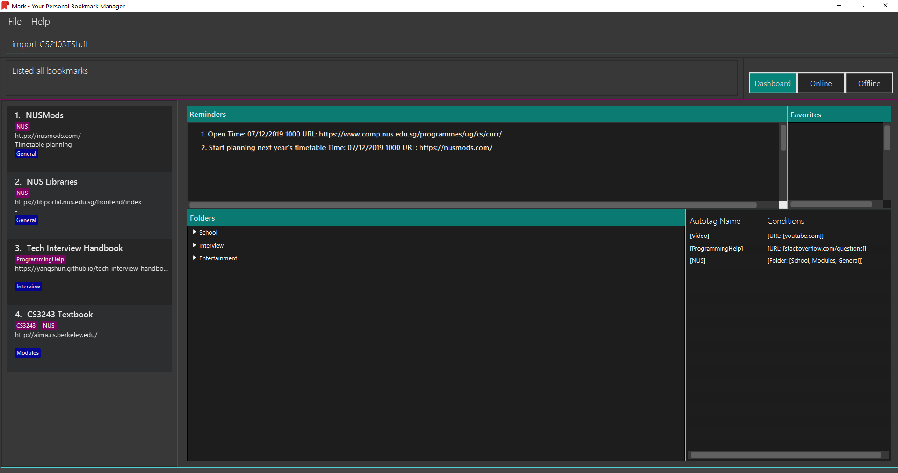Restore down the Mark window
Viewport: 898px width, 473px height.
862,6
